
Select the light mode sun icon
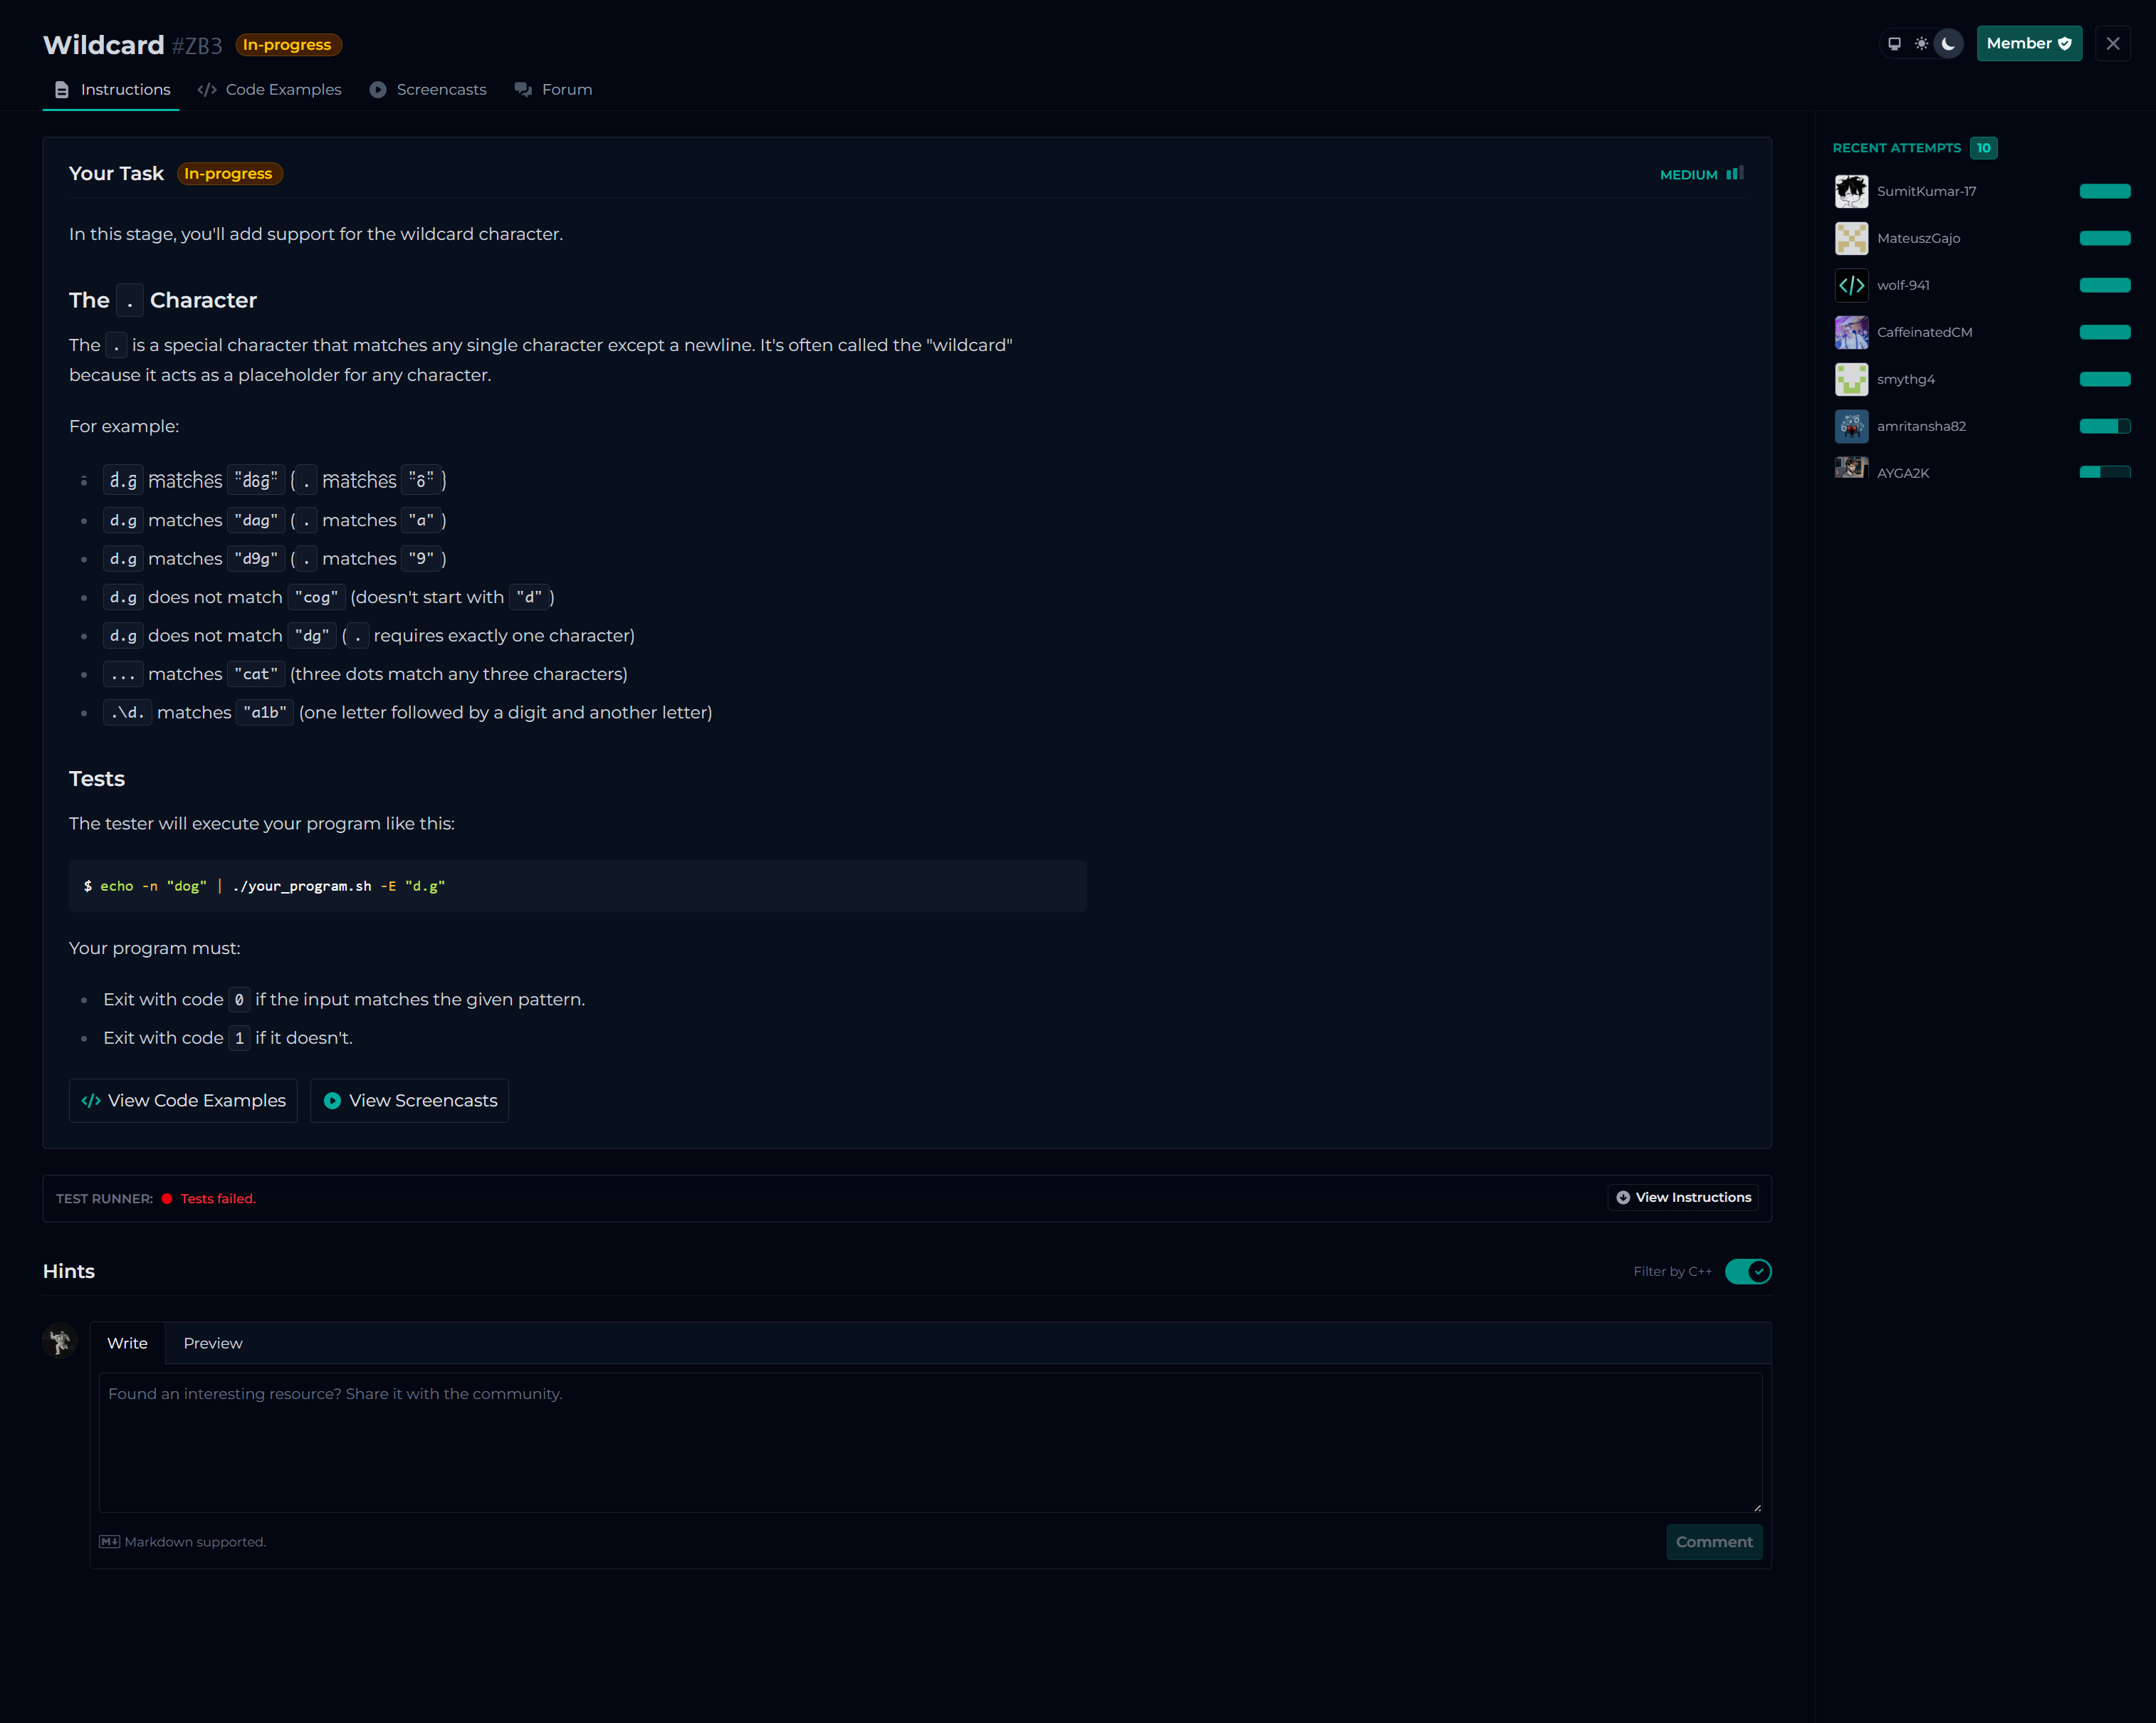tap(1921, 44)
